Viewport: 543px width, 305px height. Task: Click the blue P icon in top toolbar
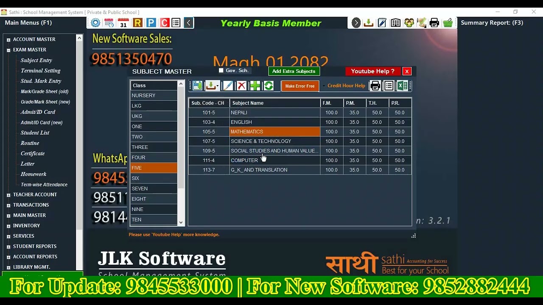151,23
